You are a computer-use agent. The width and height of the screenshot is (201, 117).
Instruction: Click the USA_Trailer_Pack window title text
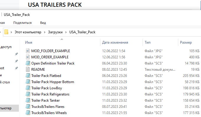(17, 15)
